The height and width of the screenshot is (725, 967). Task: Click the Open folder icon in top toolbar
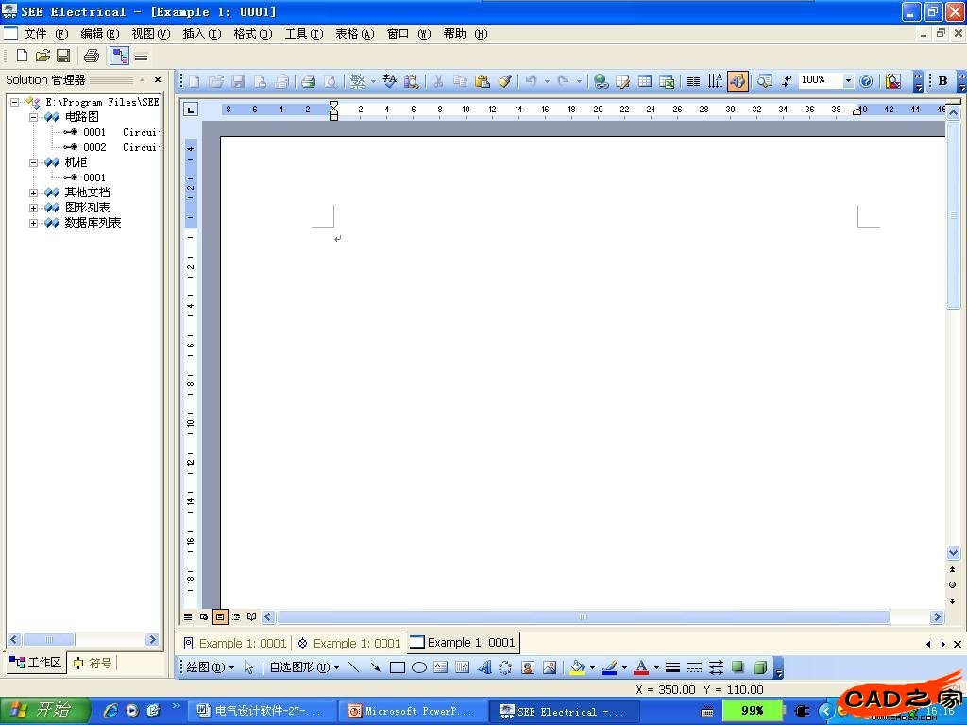(x=42, y=57)
